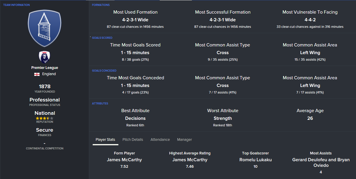Click the Worst Attribute Strength value
The image size is (356, 179).
(223, 118)
